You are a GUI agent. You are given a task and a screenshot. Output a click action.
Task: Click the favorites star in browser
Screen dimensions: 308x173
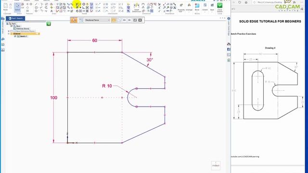point(294,2)
